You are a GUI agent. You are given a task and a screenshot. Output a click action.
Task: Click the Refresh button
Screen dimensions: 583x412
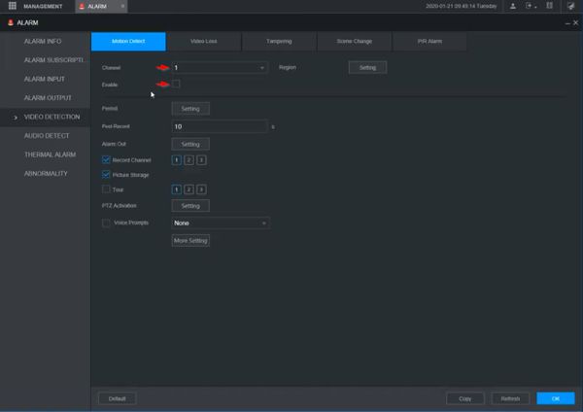[x=510, y=399]
